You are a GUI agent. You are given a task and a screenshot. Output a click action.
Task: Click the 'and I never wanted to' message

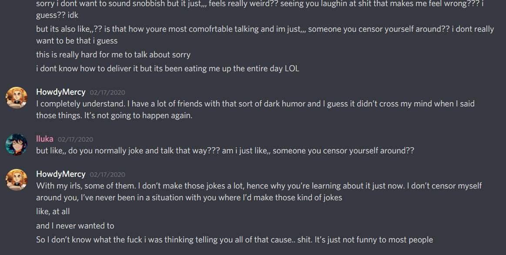[x=75, y=225]
